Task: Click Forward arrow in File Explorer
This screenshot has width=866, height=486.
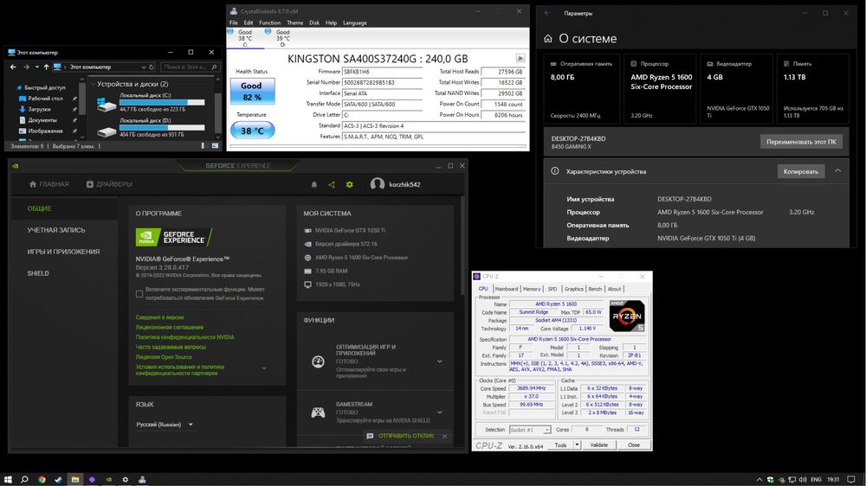Action: pos(26,67)
